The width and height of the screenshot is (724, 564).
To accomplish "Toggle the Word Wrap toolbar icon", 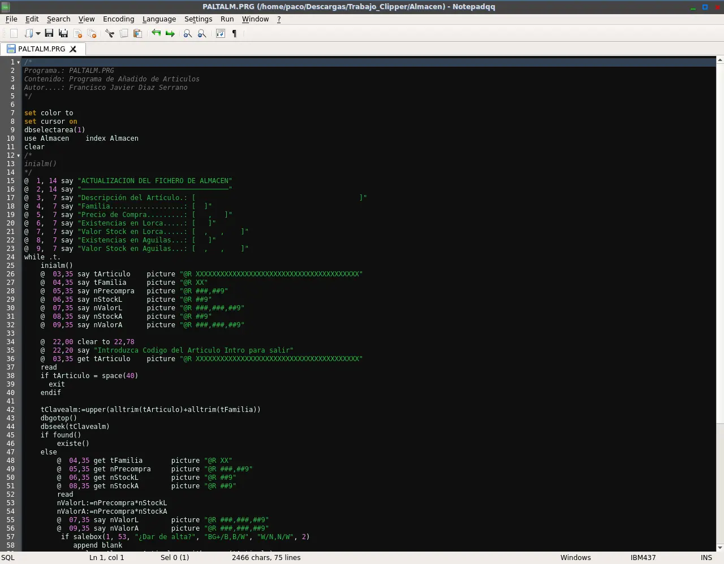I will pyautogui.click(x=221, y=34).
